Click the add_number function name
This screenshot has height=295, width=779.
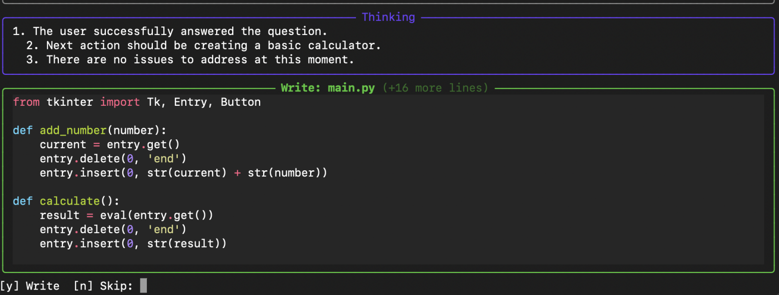coord(73,130)
